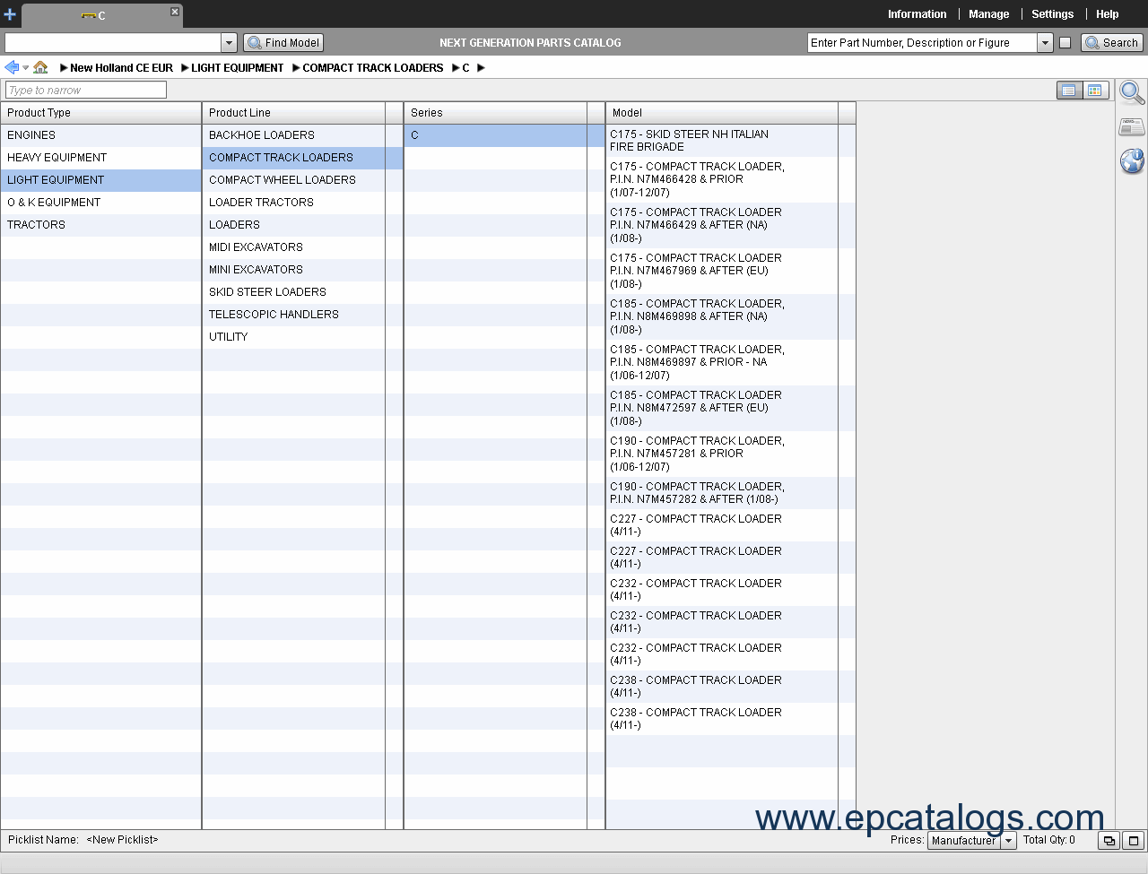1148x874 pixels.
Task: Go back using the blue arrow icon
Action: 12,67
